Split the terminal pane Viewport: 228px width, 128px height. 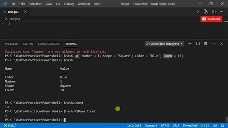(x=198, y=43)
